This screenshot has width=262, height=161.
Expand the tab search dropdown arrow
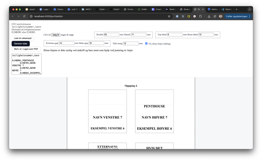point(249,9)
